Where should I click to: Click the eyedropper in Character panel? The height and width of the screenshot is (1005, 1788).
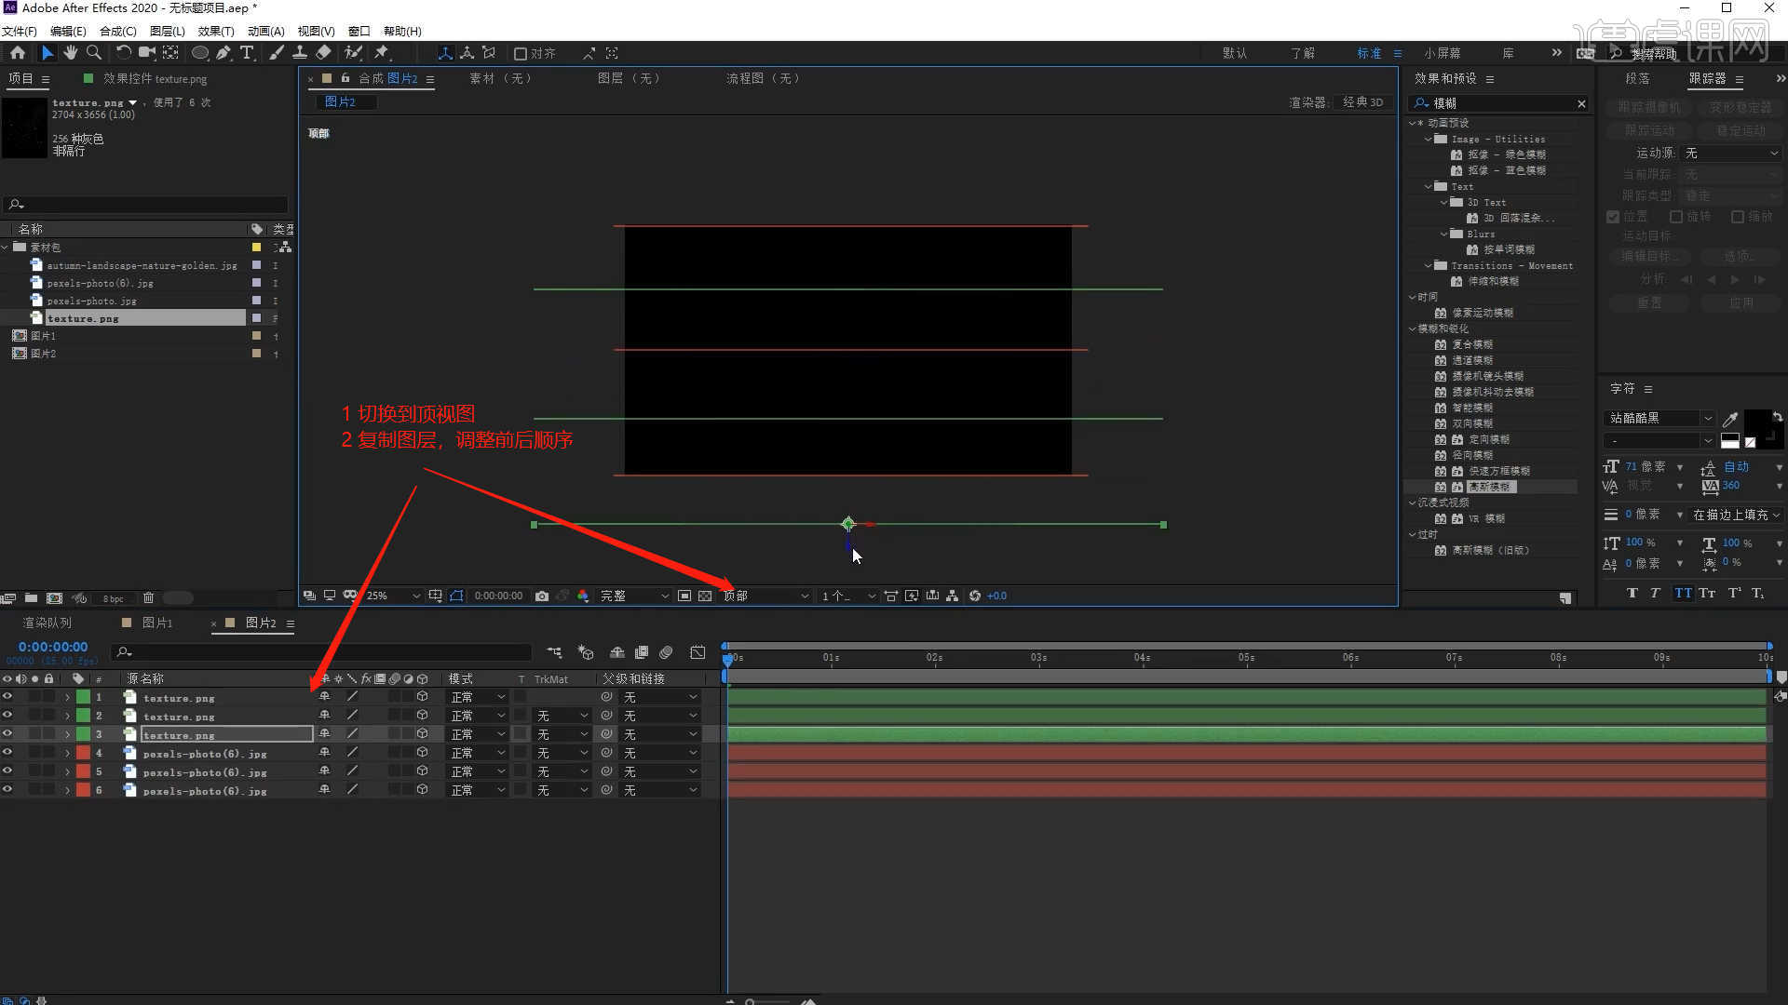pos(1730,419)
